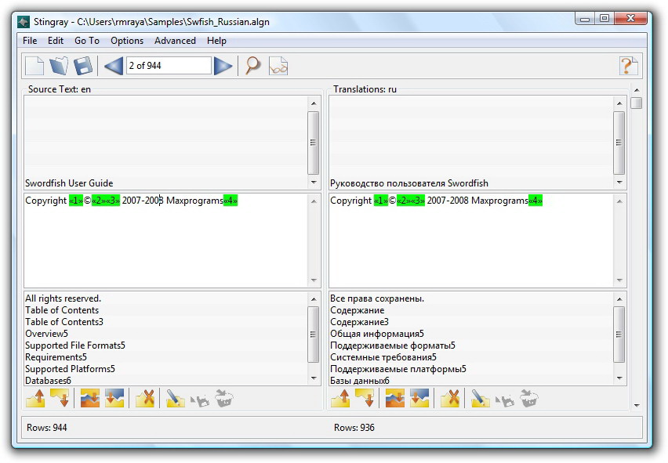668x463 pixels.
Task: Click the '2 of 944' segment number field
Action: (169, 66)
